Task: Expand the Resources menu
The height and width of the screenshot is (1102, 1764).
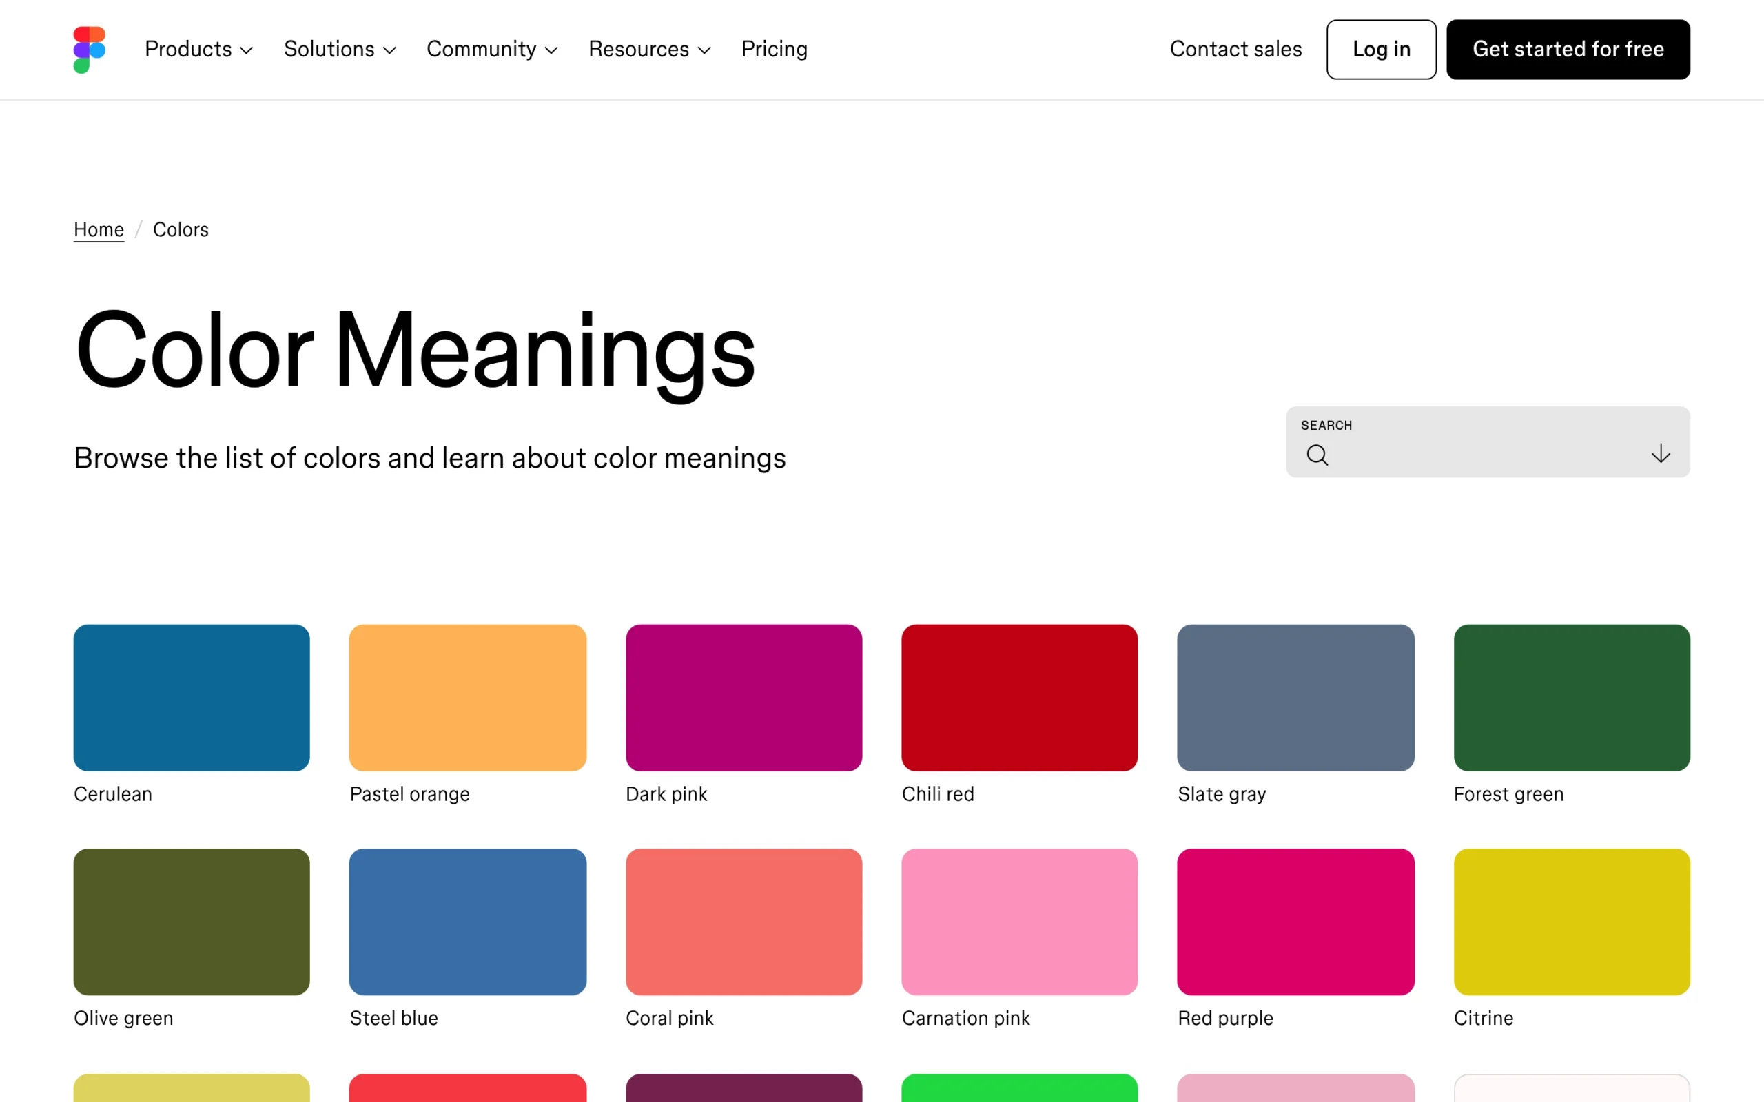Action: pyautogui.click(x=650, y=49)
